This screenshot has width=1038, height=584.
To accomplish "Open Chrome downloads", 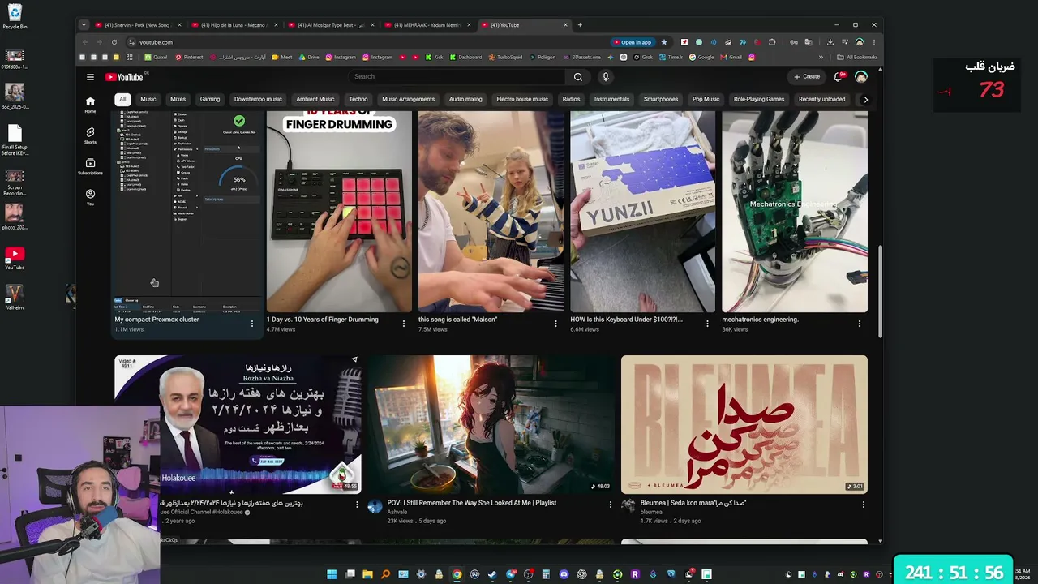I will point(830,42).
